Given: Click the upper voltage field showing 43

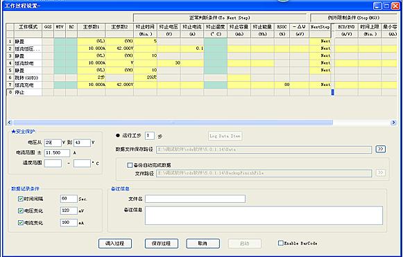Looking at the screenshot, I should [x=83, y=143].
